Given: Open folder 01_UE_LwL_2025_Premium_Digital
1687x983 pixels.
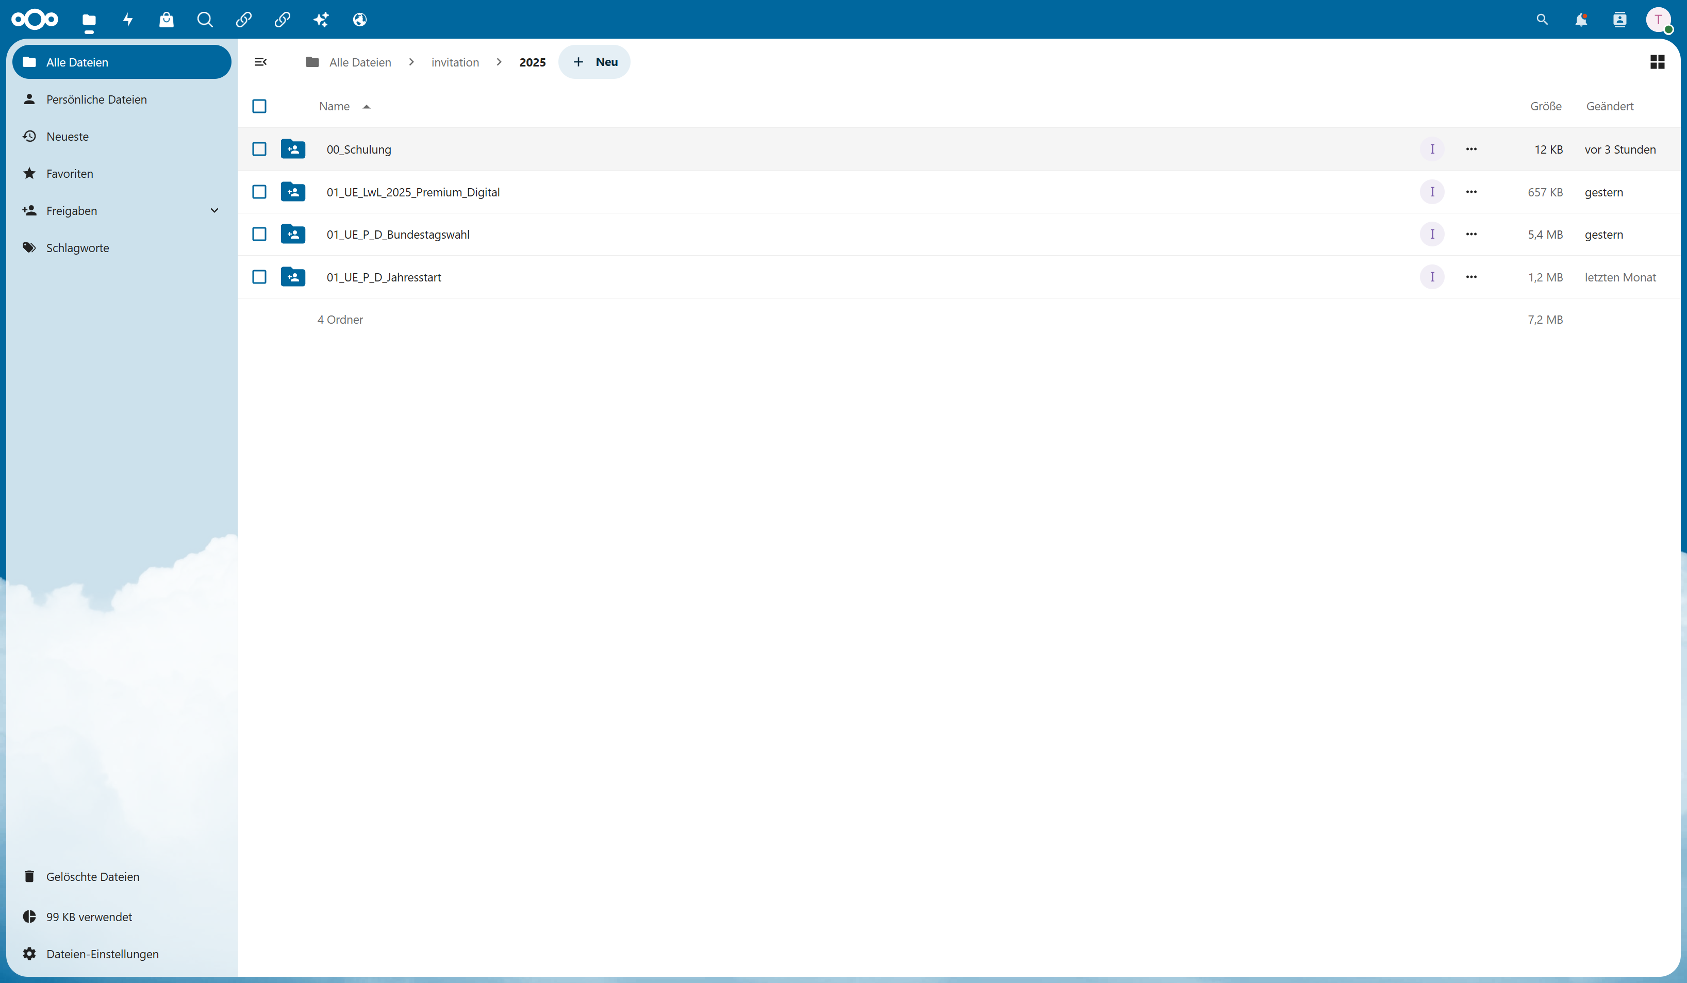Looking at the screenshot, I should (x=413, y=192).
